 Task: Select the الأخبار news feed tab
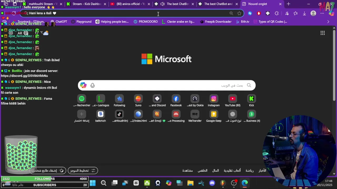pos(262,171)
